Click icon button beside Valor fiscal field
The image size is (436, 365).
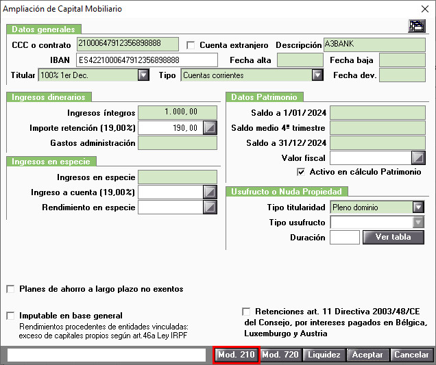click(x=418, y=158)
